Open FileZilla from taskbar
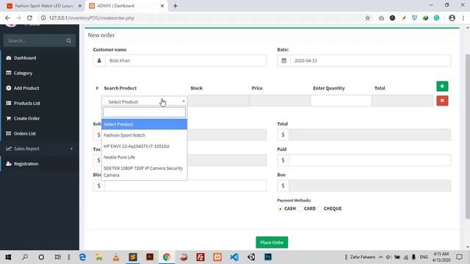The image size is (470, 264). coord(200,257)
